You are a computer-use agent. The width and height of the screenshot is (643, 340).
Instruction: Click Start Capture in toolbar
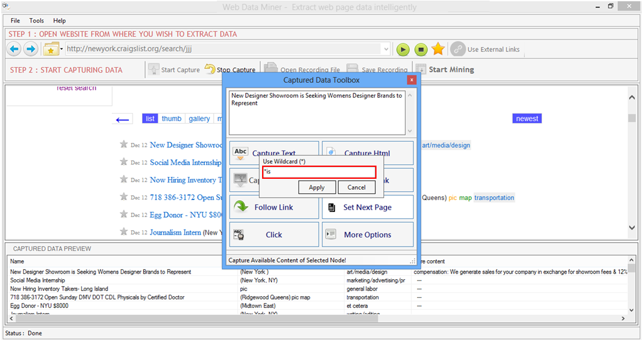pos(174,70)
